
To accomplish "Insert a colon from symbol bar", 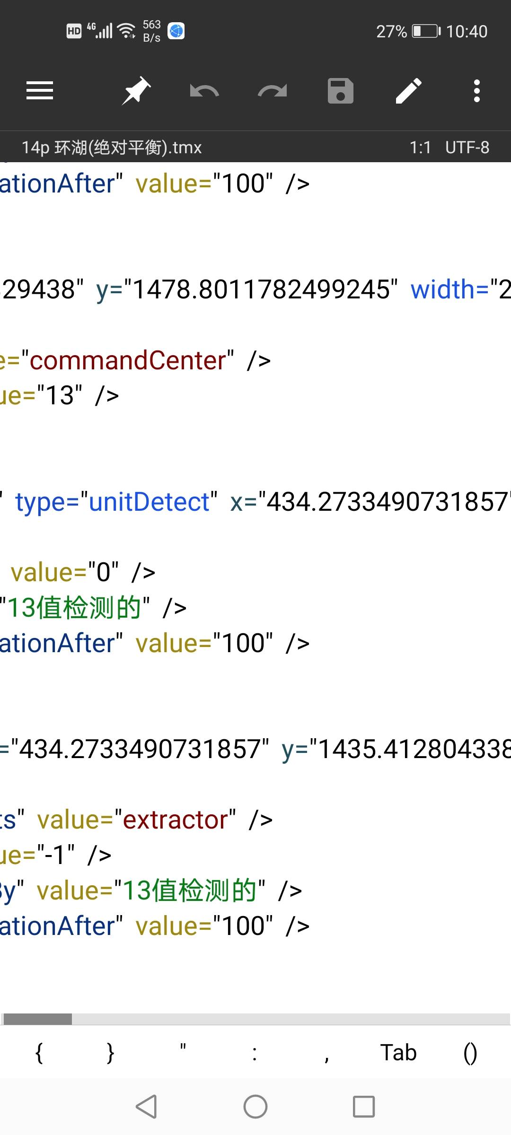I will [255, 1053].
